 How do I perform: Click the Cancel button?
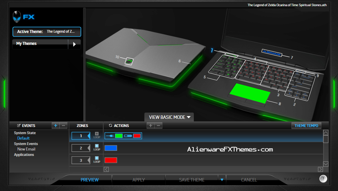point(249,180)
